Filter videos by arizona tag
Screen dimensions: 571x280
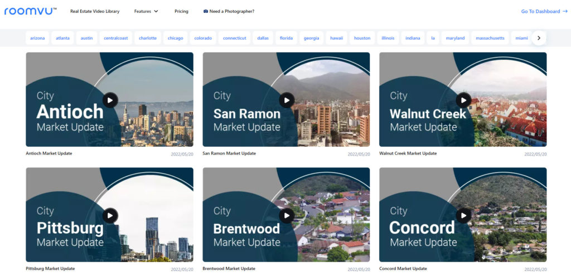pyautogui.click(x=37, y=38)
